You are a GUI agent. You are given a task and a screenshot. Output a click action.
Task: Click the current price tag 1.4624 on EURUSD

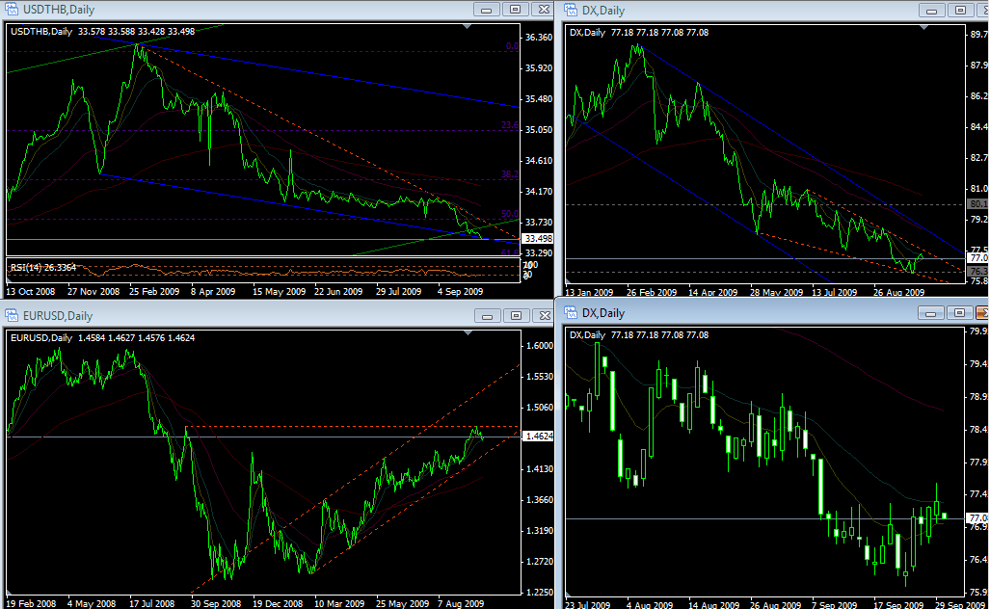click(539, 437)
